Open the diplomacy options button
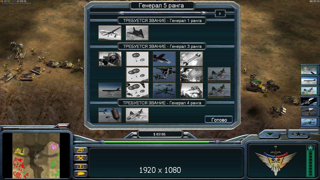This screenshot has width=320, height=180. 81,150
